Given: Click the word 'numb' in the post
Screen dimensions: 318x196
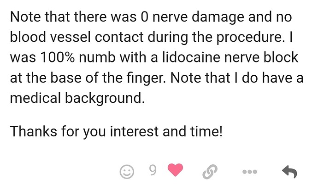Looking at the screenshot, I should [97, 57].
